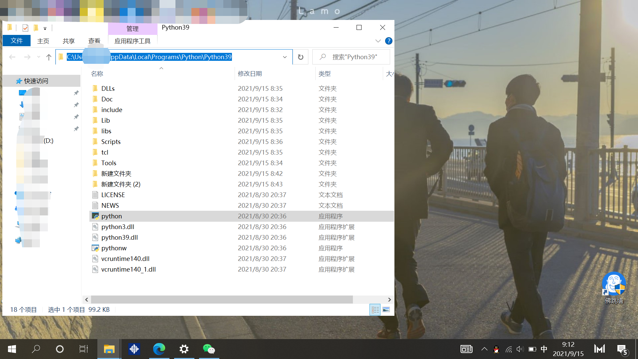Select 快速访问 in the navigation pane
638x359 pixels.
[x=36, y=81]
